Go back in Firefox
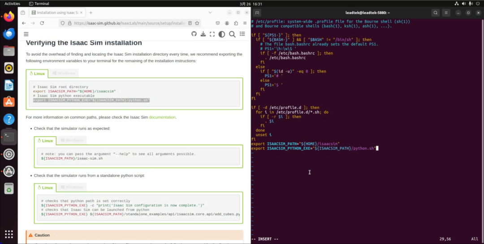This screenshot has width=484, height=244. (24, 23)
